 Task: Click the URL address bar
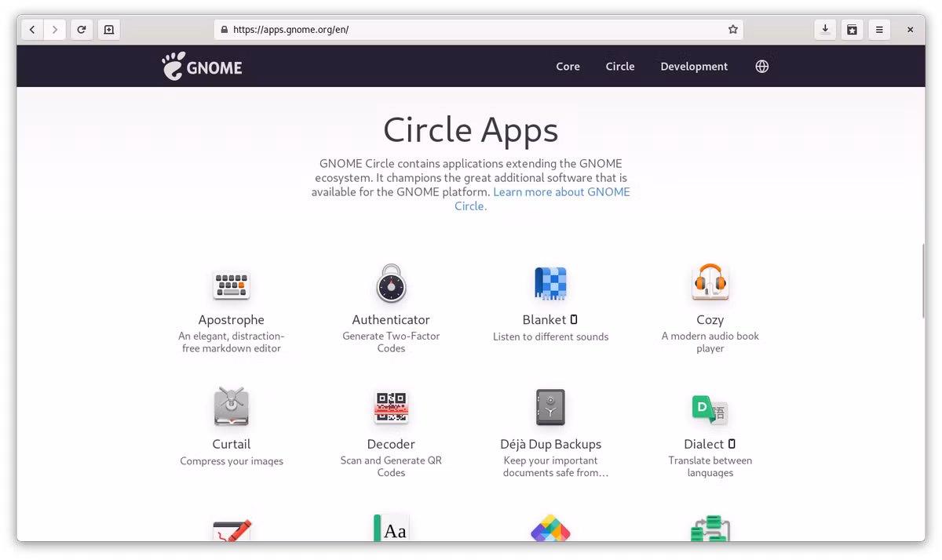479,30
